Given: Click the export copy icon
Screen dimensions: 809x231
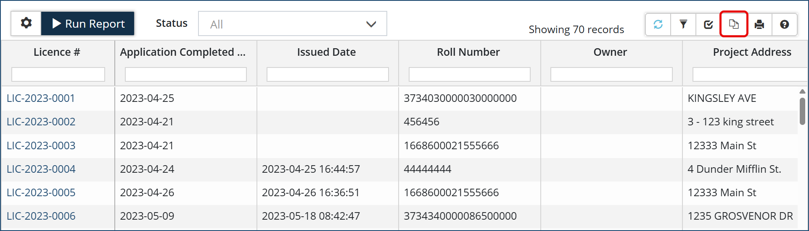Looking at the screenshot, I should tap(734, 24).
